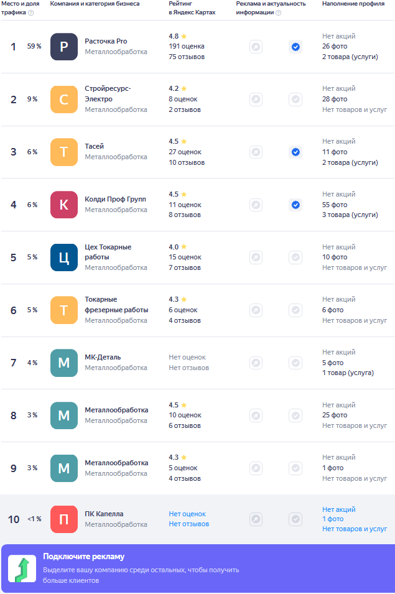The height and width of the screenshot is (594, 395).
Task: Click '1 фото' link in ПК Капелла row
Action: pyautogui.click(x=333, y=519)
